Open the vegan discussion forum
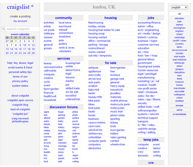 click(x=75, y=155)
